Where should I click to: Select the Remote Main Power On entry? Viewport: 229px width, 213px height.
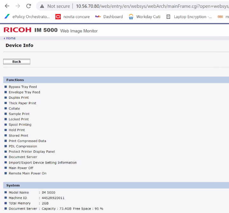28,173
